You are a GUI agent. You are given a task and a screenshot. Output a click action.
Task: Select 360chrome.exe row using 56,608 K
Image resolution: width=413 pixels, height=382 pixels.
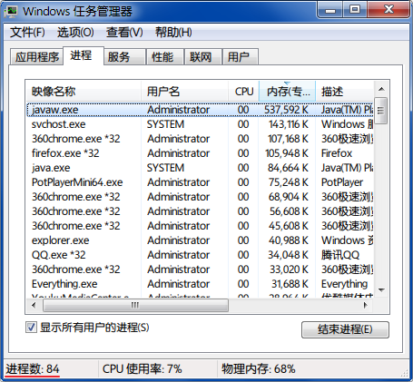[200, 211]
